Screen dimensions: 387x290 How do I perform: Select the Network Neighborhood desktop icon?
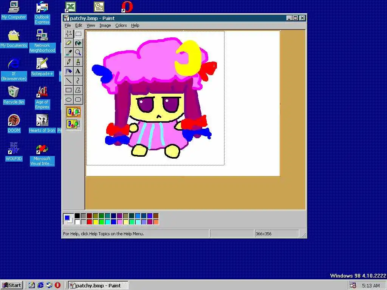[x=42, y=41]
